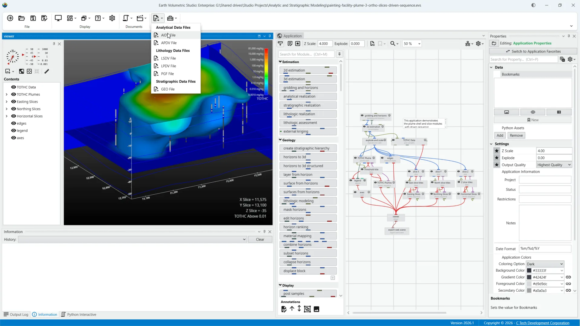
Task: Click the copy-properties icon beside property search
Action: 562,59
